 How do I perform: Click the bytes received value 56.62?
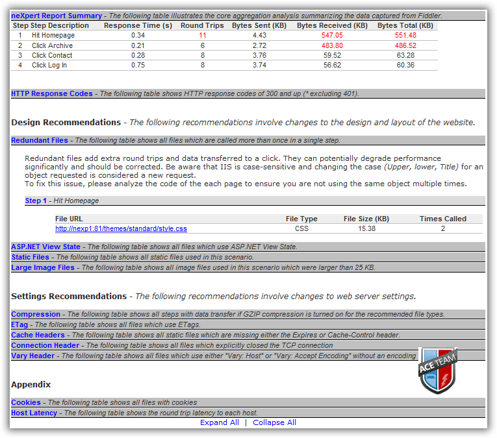[x=332, y=65]
